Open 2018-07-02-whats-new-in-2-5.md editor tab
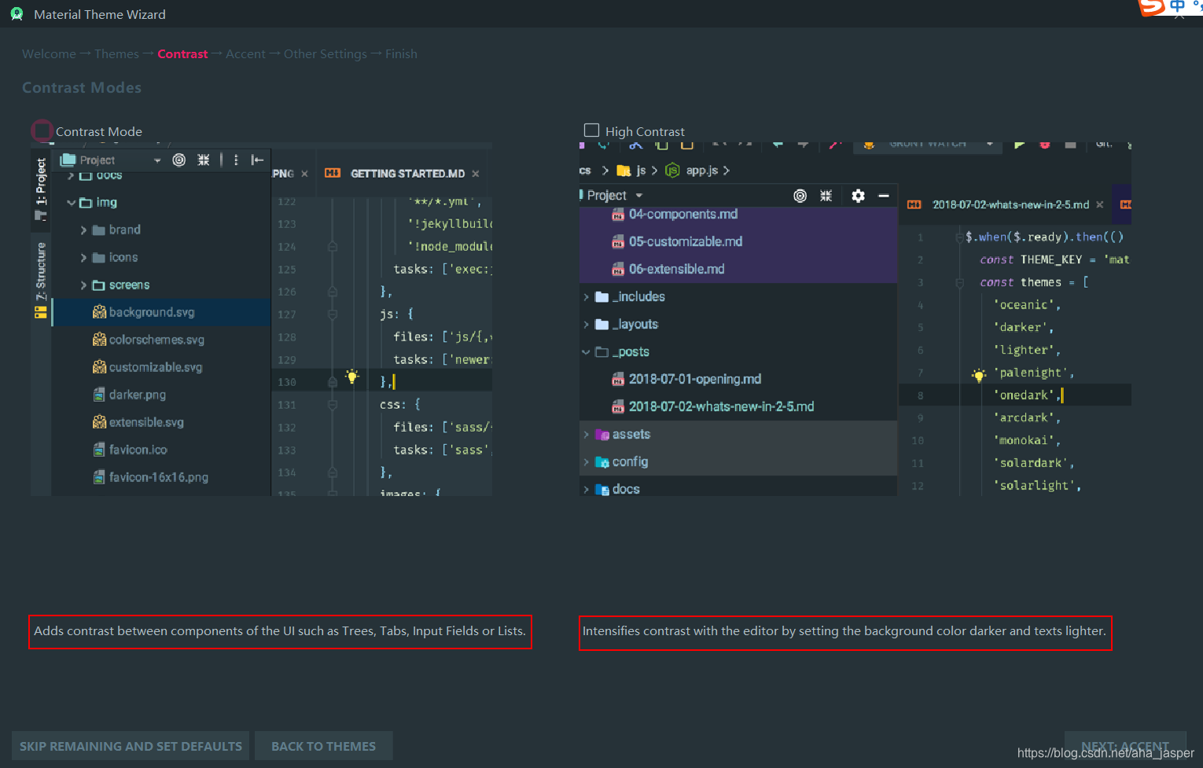1203x768 pixels. (x=1010, y=204)
